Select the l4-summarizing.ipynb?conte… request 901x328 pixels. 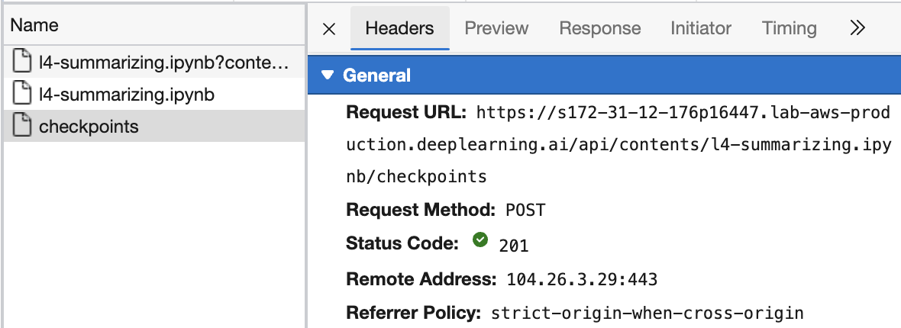click(x=164, y=63)
